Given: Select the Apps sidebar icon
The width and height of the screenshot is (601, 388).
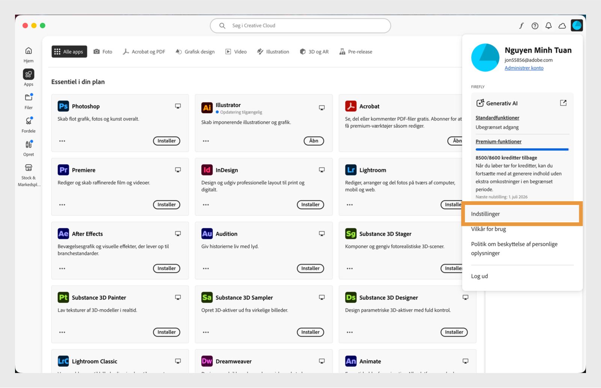Looking at the screenshot, I should click(29, 74).
